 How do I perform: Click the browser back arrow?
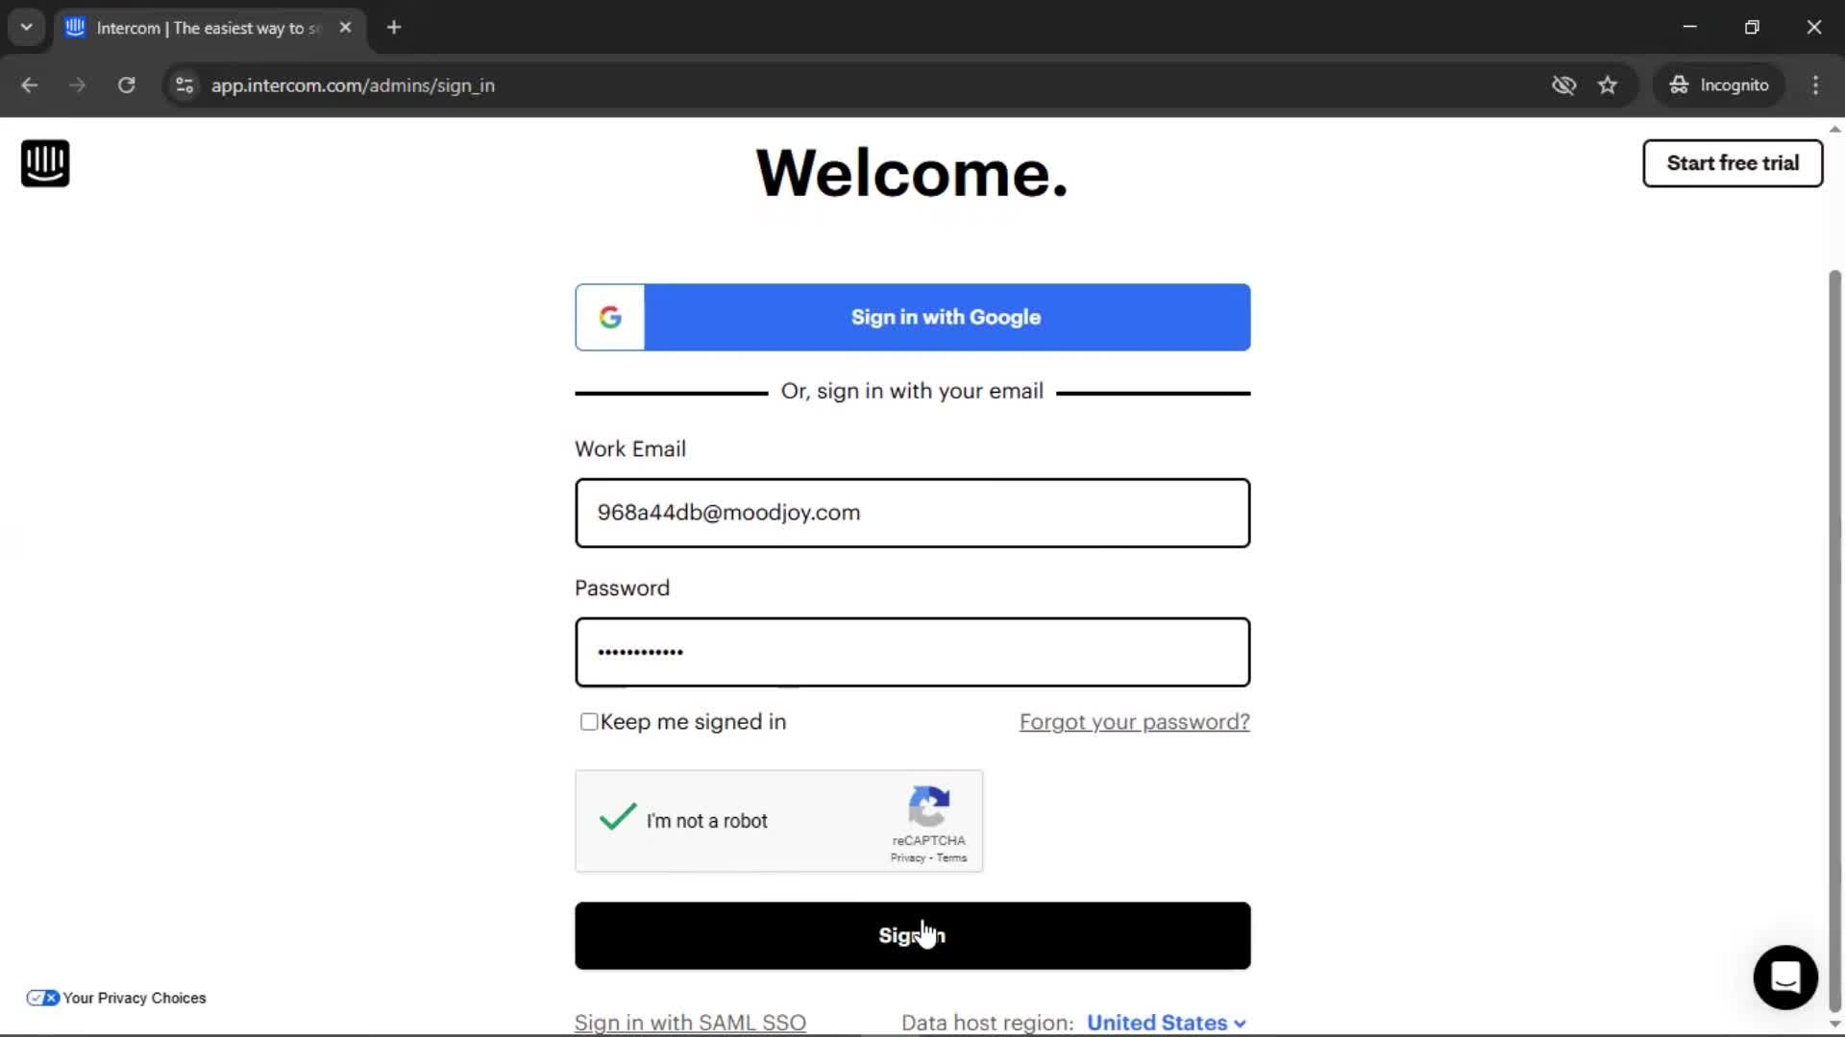click(29, 84)
